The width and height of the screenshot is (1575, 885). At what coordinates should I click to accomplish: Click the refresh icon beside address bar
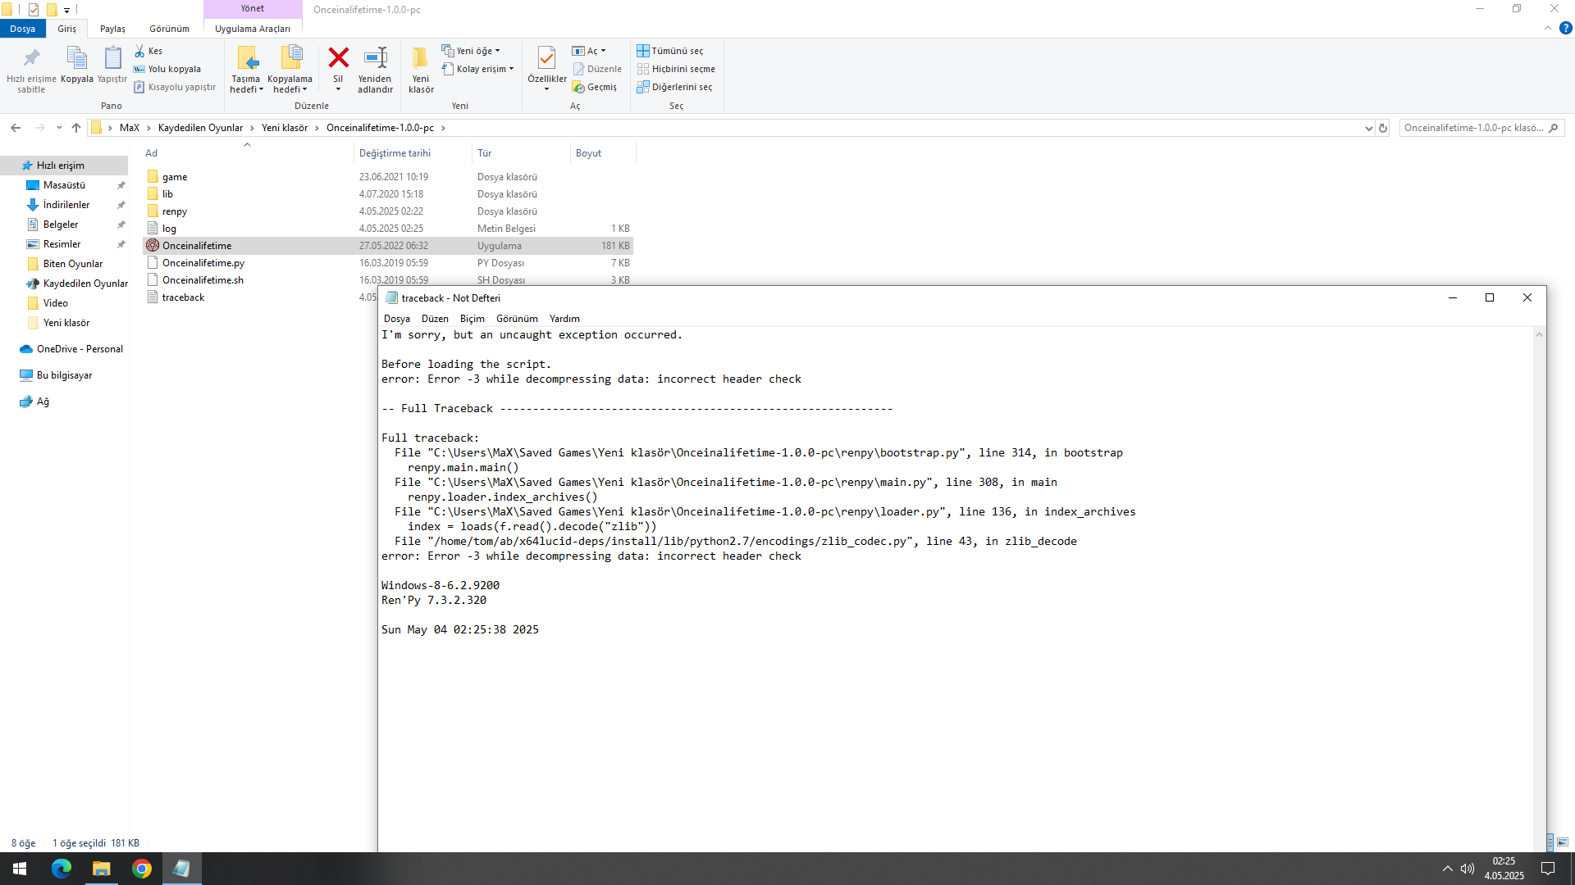1383,128
